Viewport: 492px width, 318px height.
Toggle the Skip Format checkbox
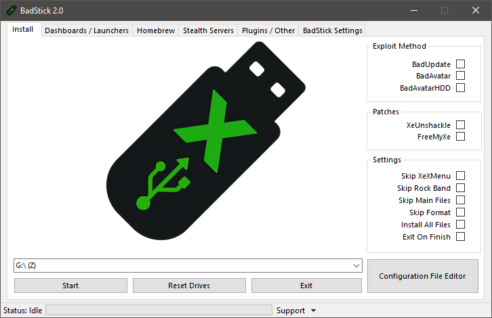coord(461,212)
